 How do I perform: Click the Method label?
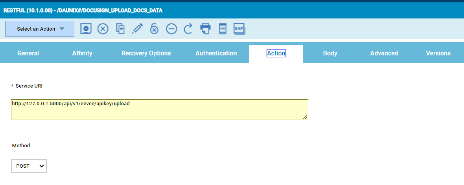click(x=21, y=146)
